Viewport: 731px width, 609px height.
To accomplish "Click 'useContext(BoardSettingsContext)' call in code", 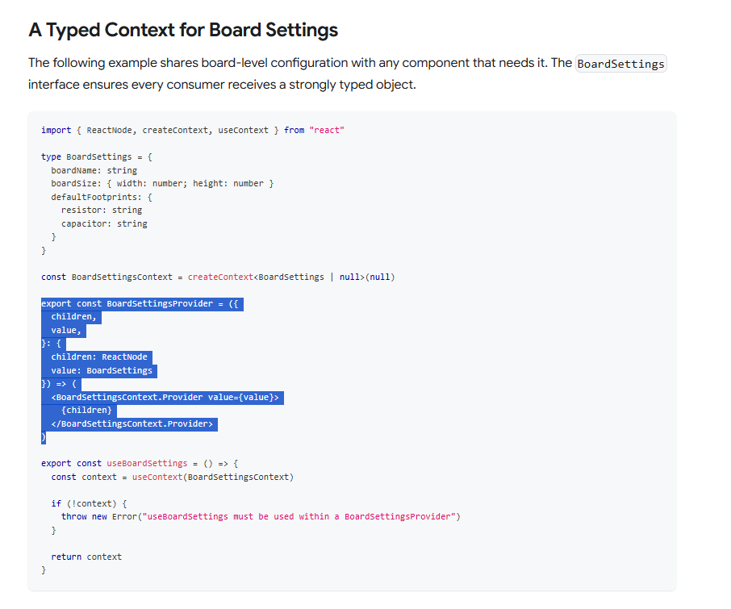I will (x=212, y=477).
